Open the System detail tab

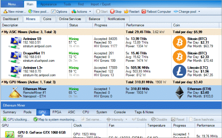point(102,112)
